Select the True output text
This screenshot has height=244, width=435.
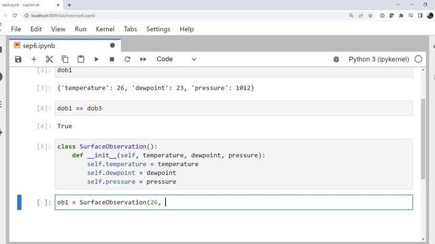click(x=65, y=126)
